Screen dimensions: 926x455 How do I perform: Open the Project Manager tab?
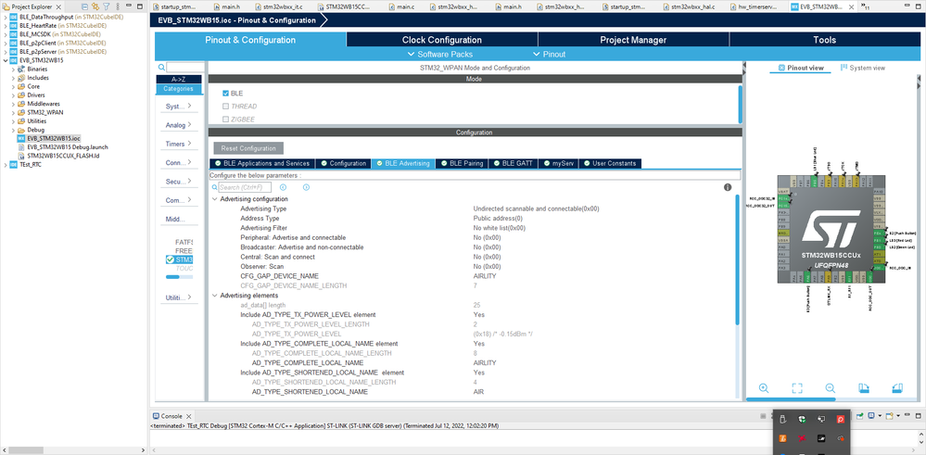(x=633, y=40)
